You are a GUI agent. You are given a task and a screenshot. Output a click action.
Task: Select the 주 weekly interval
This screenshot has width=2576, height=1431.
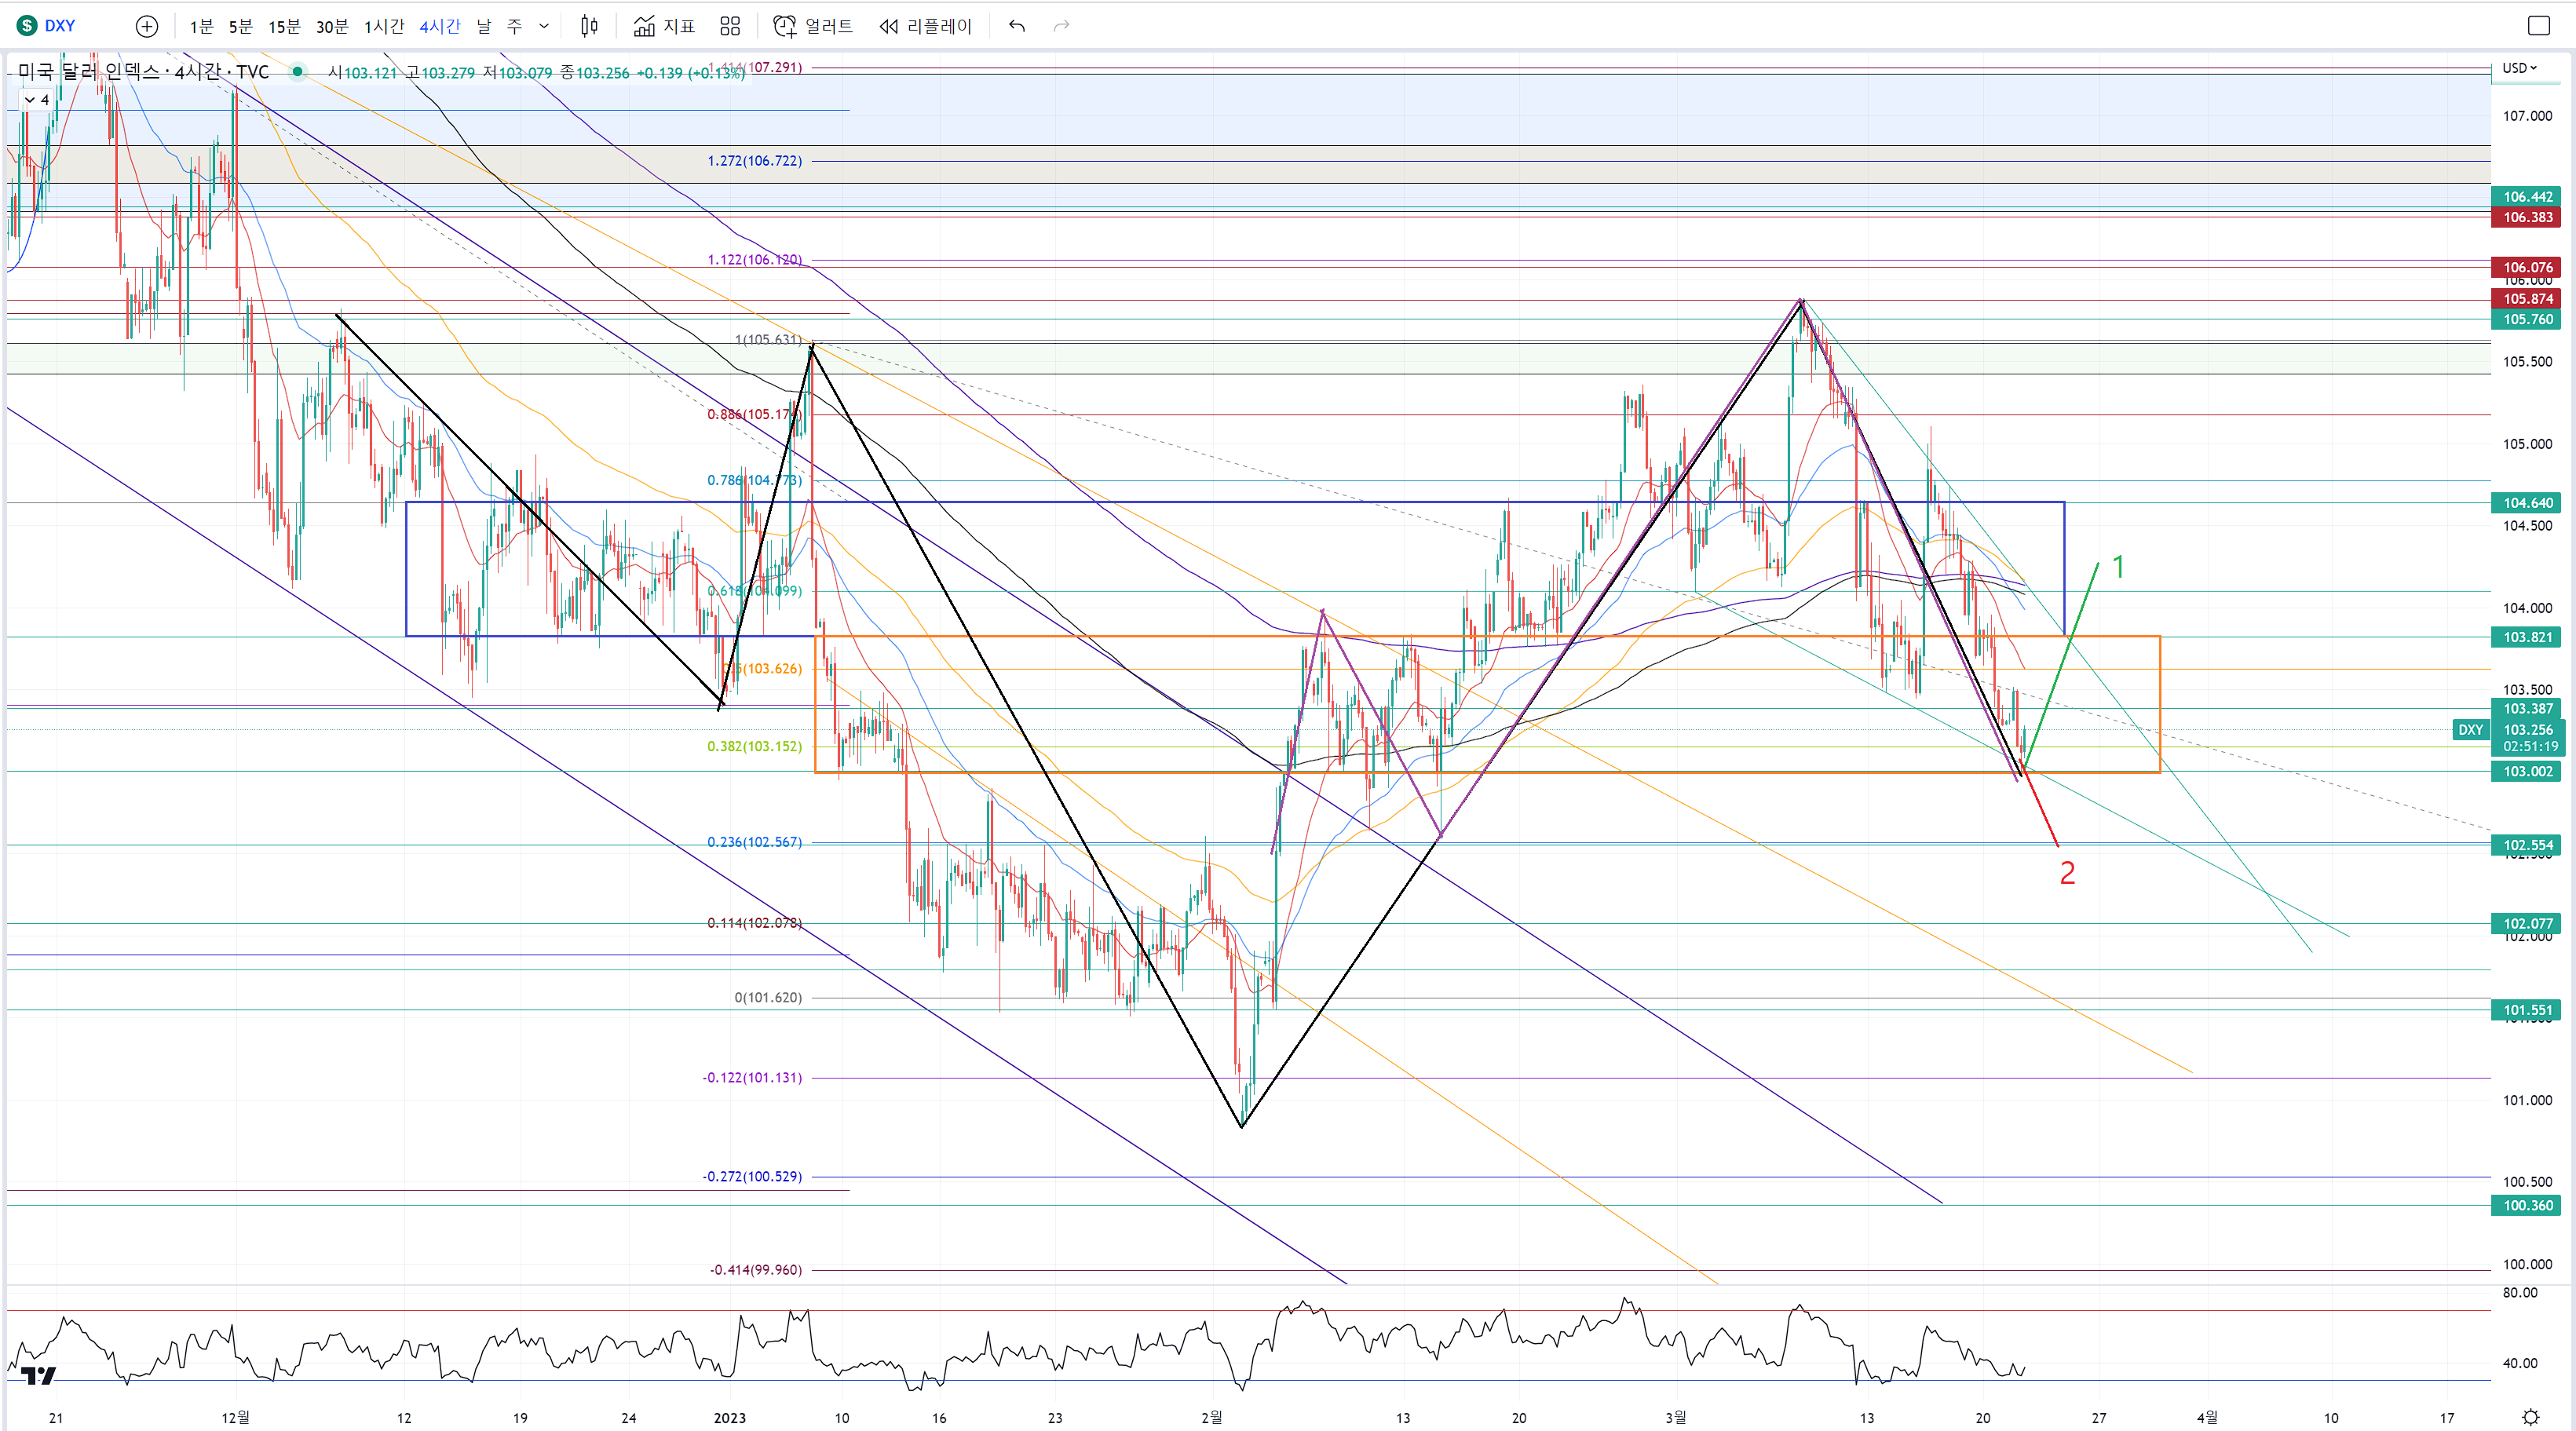[x=514, y=26]
